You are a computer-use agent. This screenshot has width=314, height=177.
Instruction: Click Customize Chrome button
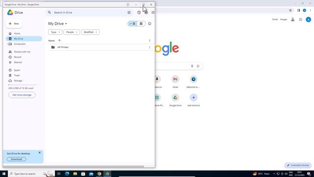298,165
